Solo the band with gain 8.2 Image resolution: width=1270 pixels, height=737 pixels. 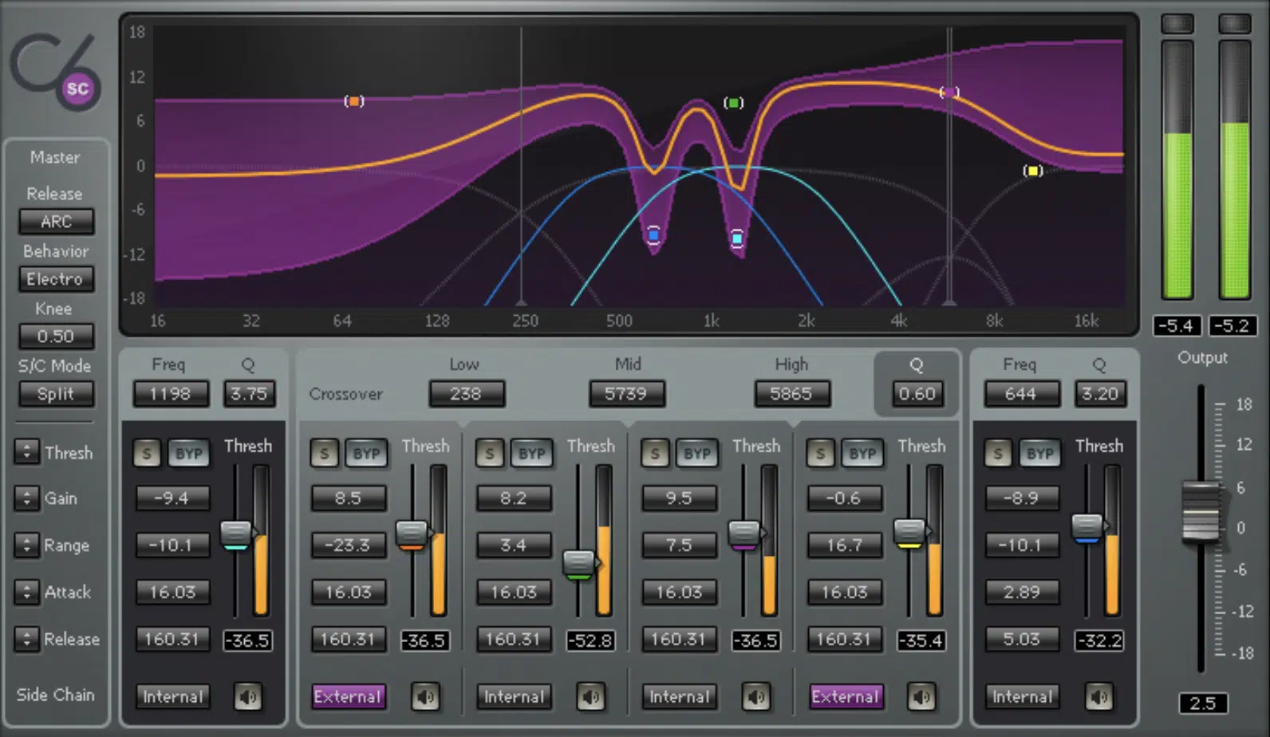(490, 454)
